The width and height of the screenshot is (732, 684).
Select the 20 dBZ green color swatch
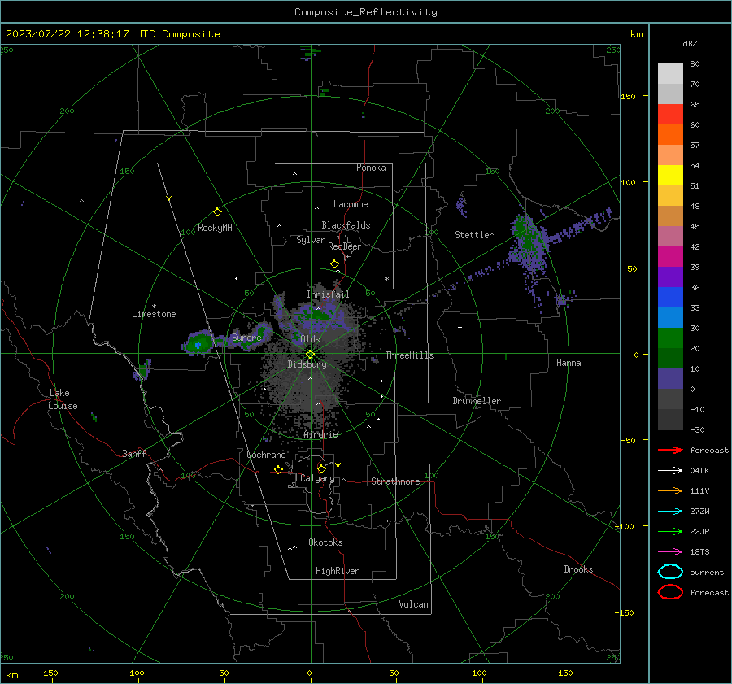tap(670, 338)
